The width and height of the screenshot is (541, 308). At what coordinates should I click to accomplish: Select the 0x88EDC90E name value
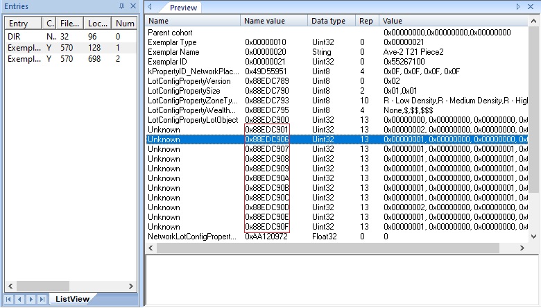coord(267,217)
